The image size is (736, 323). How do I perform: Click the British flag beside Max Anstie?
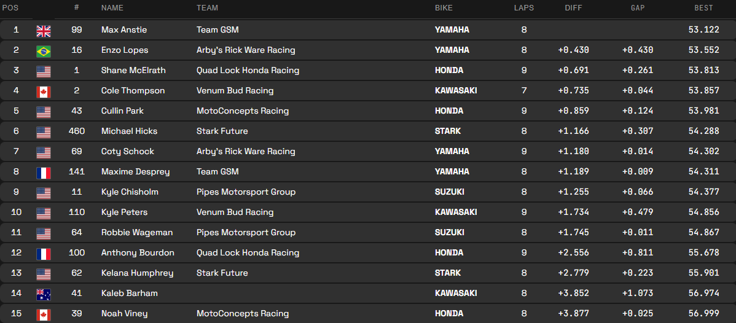(x=44, y=31)
